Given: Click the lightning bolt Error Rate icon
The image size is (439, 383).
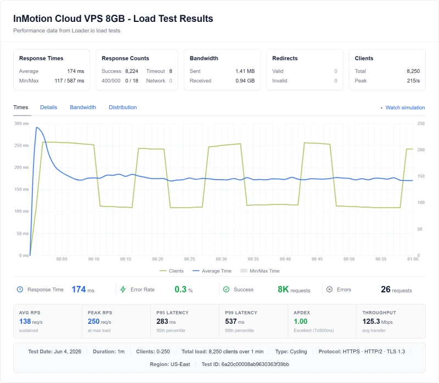Looking at the screenshot, I should (123, 289).
